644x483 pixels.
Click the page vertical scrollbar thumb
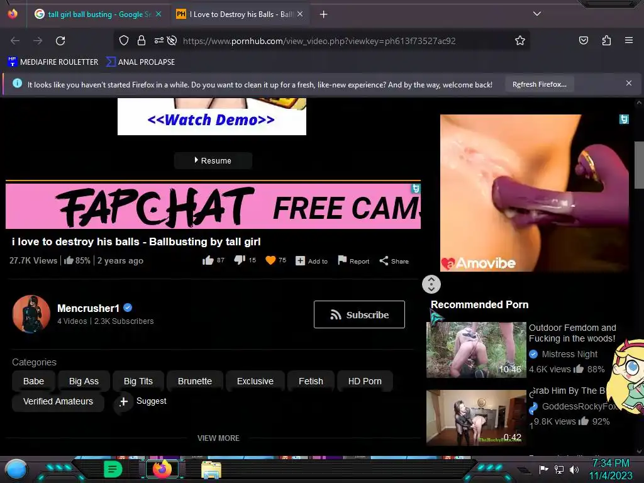coord(639,165)
